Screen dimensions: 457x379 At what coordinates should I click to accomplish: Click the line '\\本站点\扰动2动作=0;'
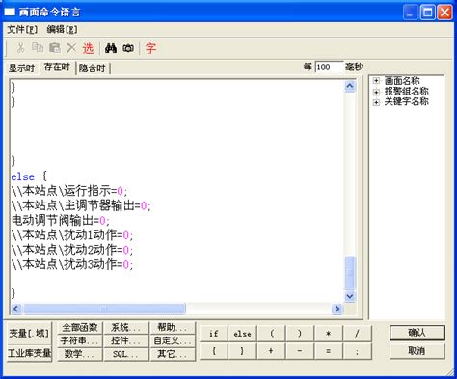tap(71, 250)
